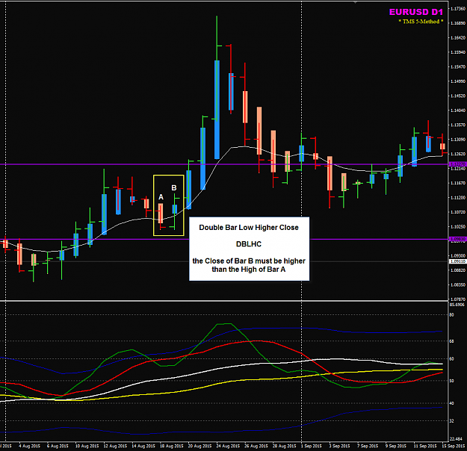Select the 1.11200 price scale label
Image resolution: width=467 pixels, height=451 pixels.
point(458,198)
